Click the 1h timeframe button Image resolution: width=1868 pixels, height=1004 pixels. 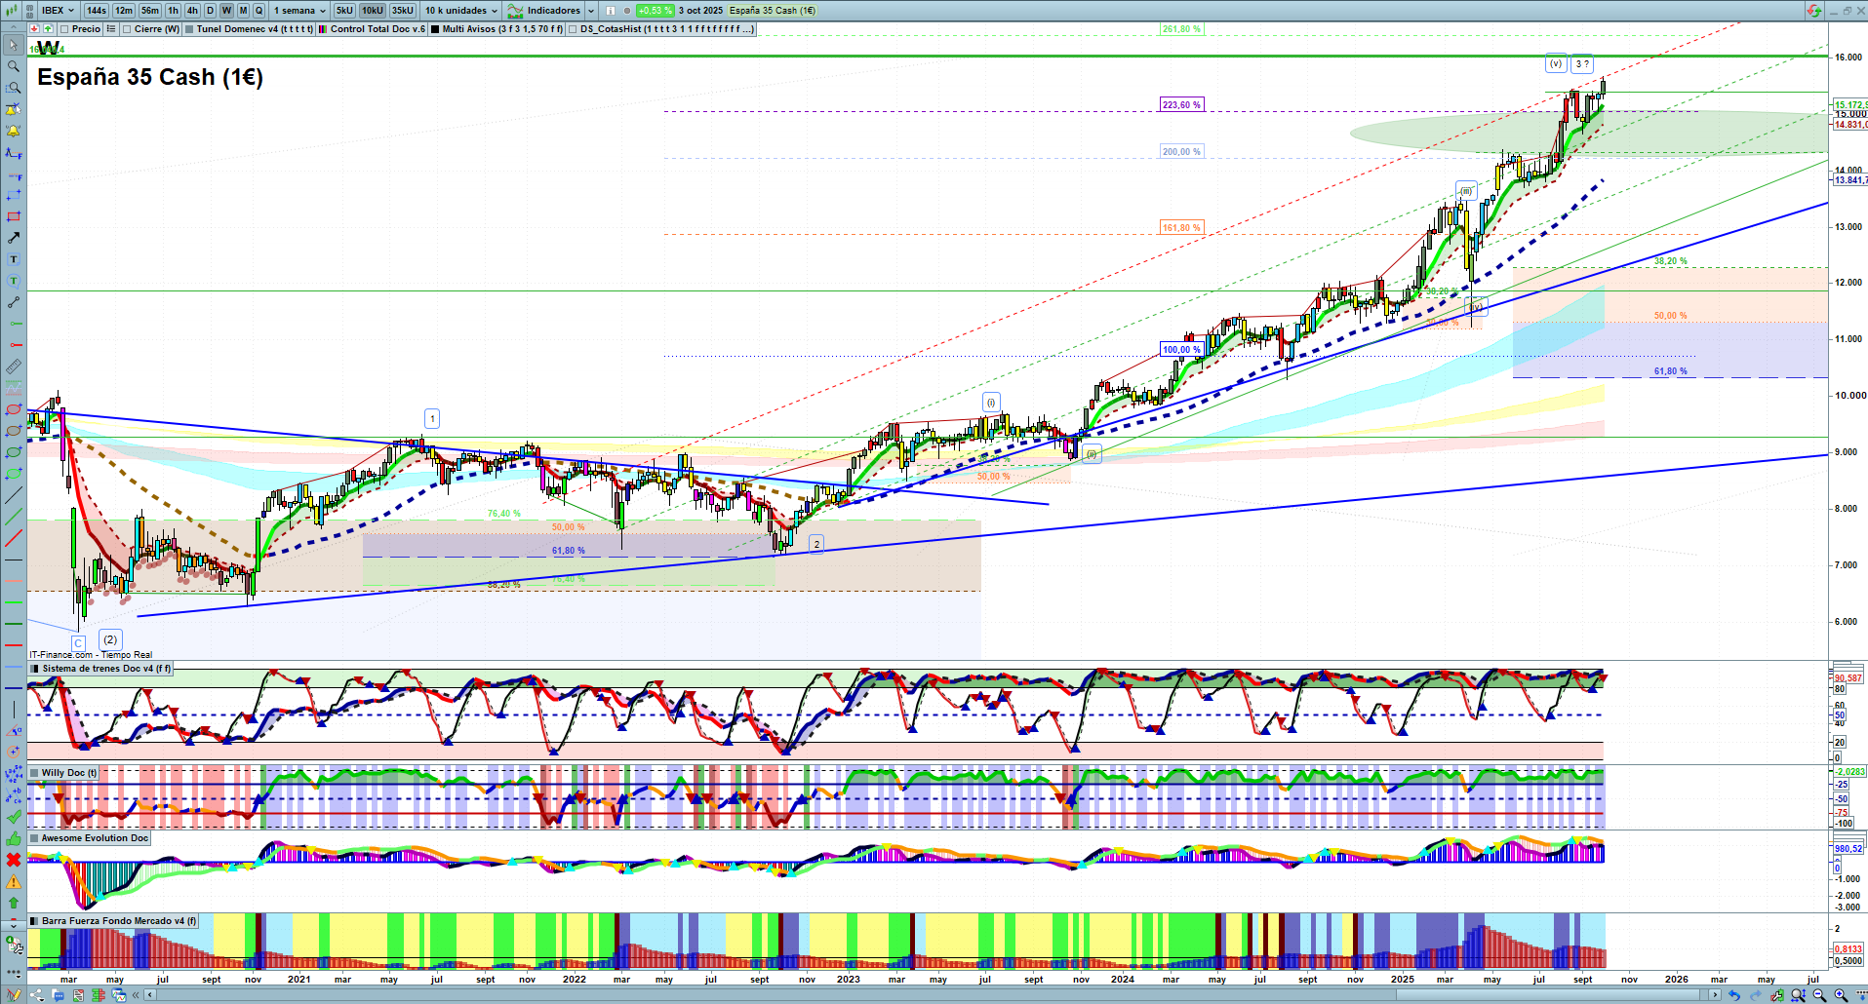click(x=174, y=11)
